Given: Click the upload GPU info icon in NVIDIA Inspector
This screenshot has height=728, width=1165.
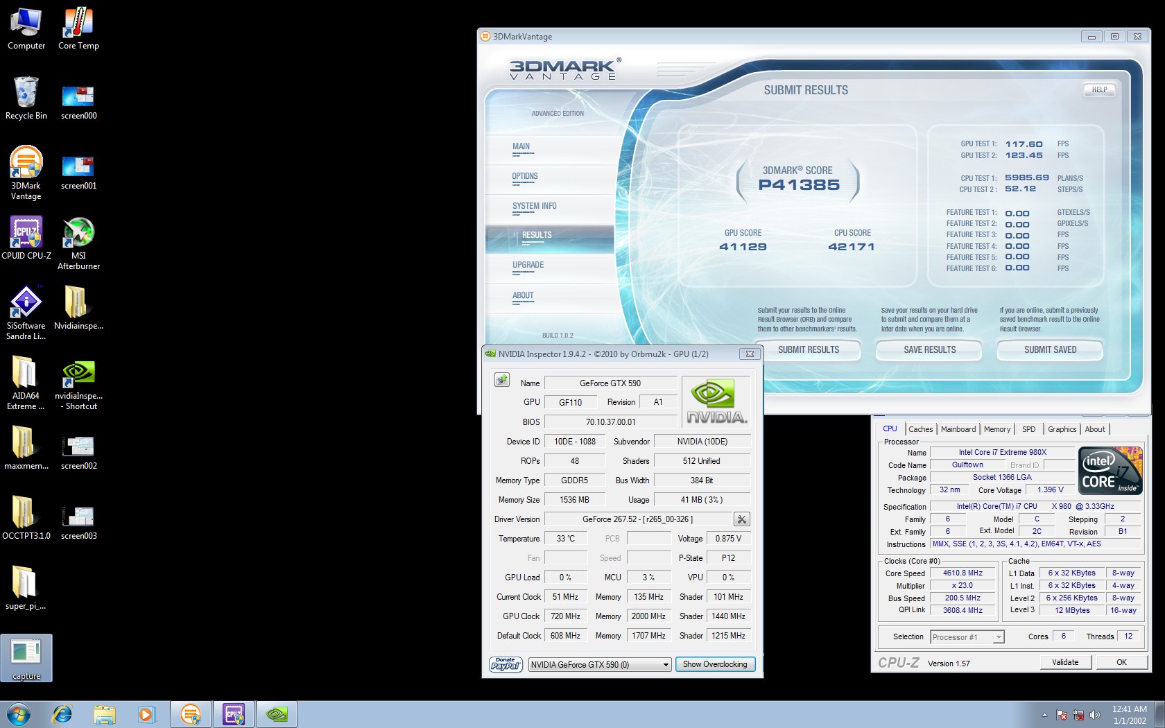Looking at the screenshot, I should (501, 380).
